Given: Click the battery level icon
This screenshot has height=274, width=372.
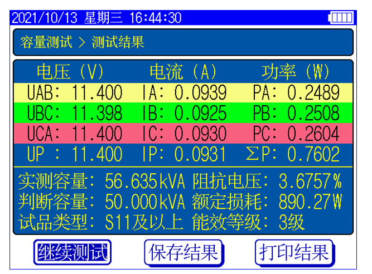Looking at the screenshot, I should [x=341, y=18].
